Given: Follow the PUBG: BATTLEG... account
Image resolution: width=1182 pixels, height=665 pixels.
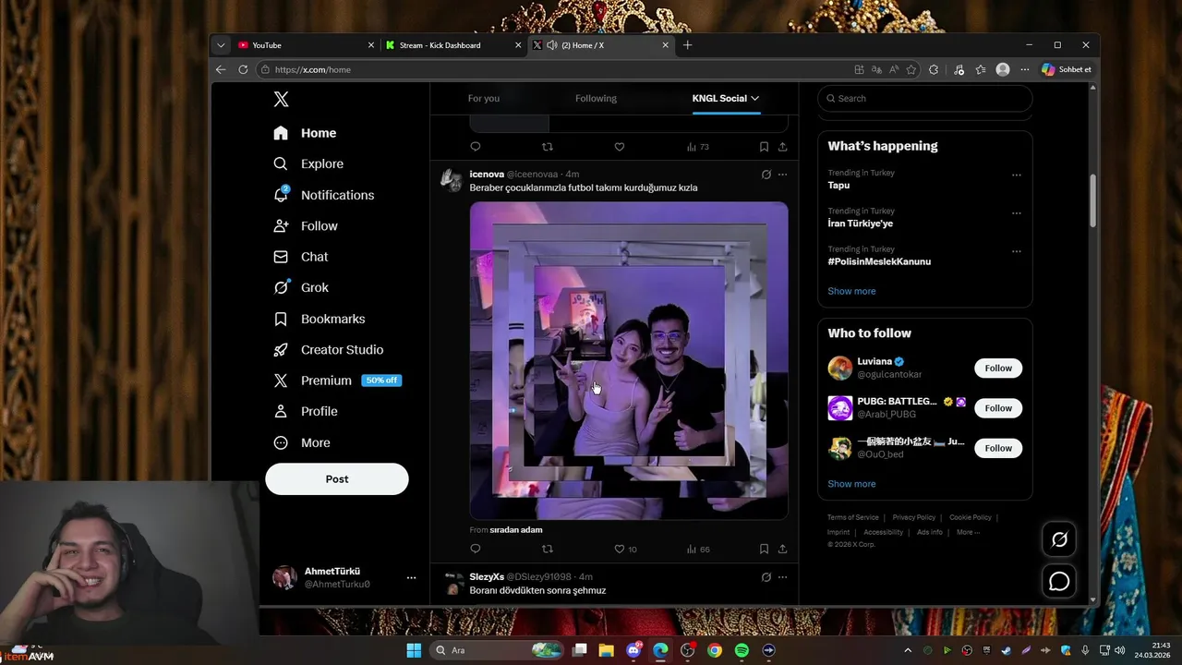Looking at the screenshot, I should 998,408.
